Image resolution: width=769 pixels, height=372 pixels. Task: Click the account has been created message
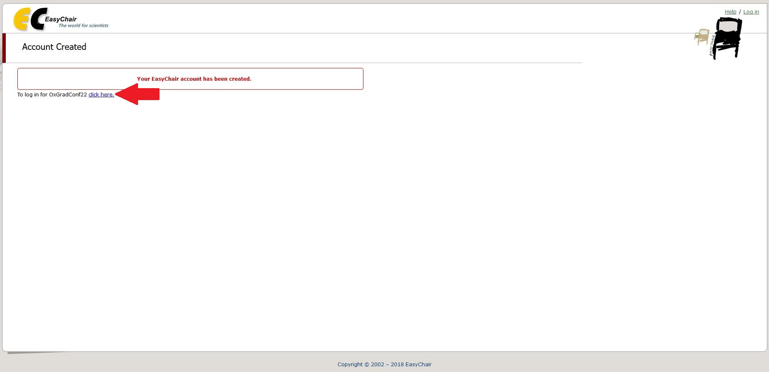[x=194, y=79]
